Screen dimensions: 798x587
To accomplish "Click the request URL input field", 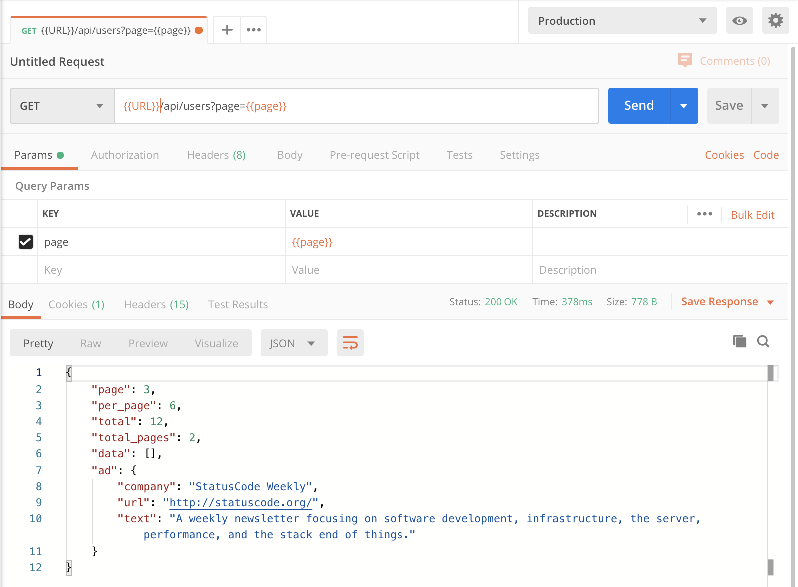I will tap(357, 106).
